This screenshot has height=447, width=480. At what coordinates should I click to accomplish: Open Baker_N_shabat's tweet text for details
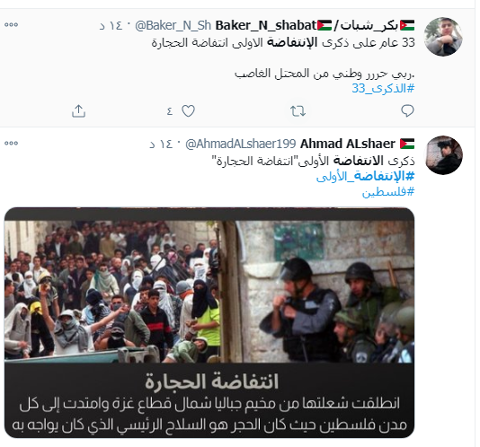pos(283,58)
